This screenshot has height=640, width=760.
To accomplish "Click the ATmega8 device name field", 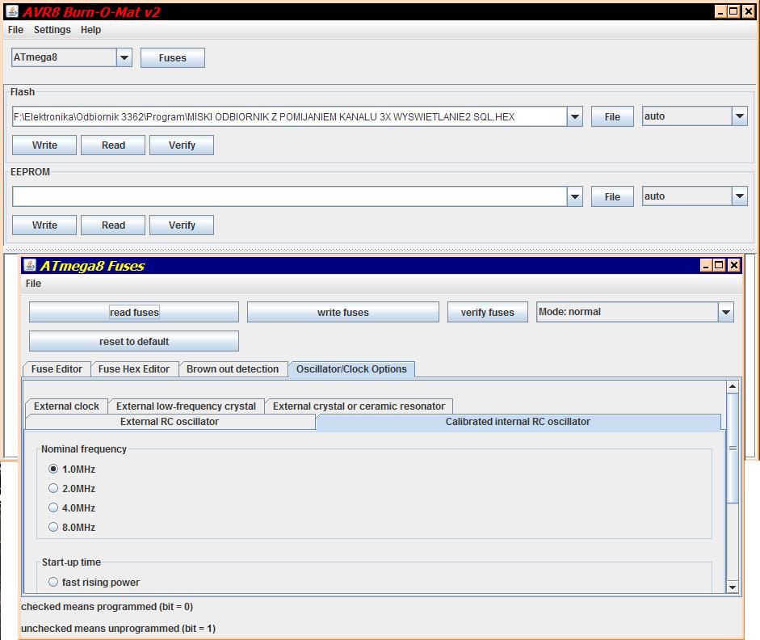I will pyautogui.click(x=64, y=57).
